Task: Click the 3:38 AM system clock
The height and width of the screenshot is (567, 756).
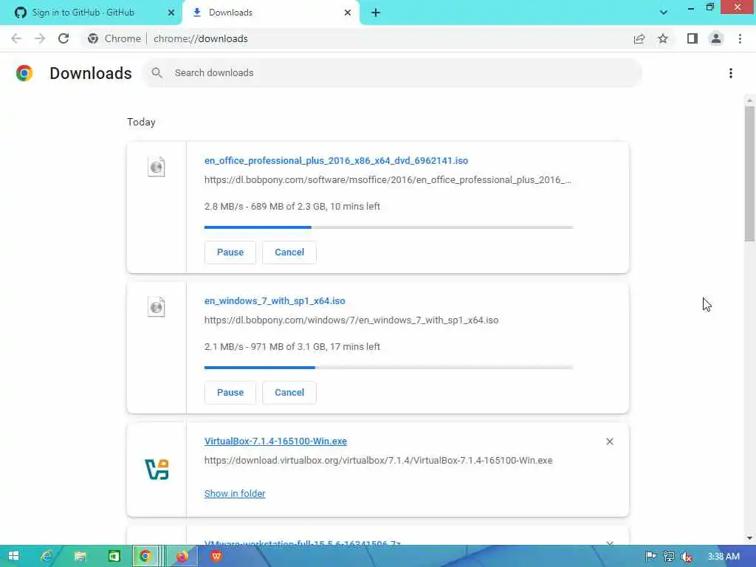Action: 724,557
